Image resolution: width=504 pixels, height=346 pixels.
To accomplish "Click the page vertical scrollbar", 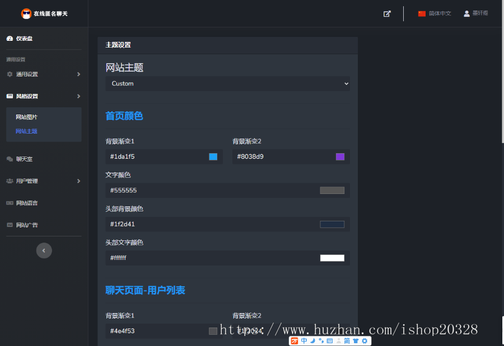I will coord(503,71).
